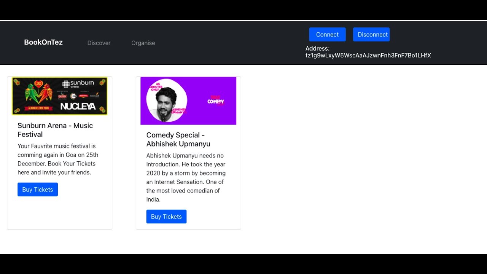
Task: Select the wallet address tz1g9wLxy... text
Action: click(x=368, y=56)
